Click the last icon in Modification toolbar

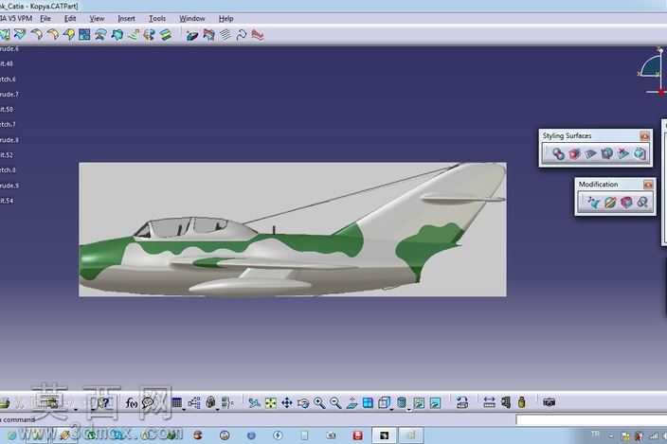[x=642, y=203]
